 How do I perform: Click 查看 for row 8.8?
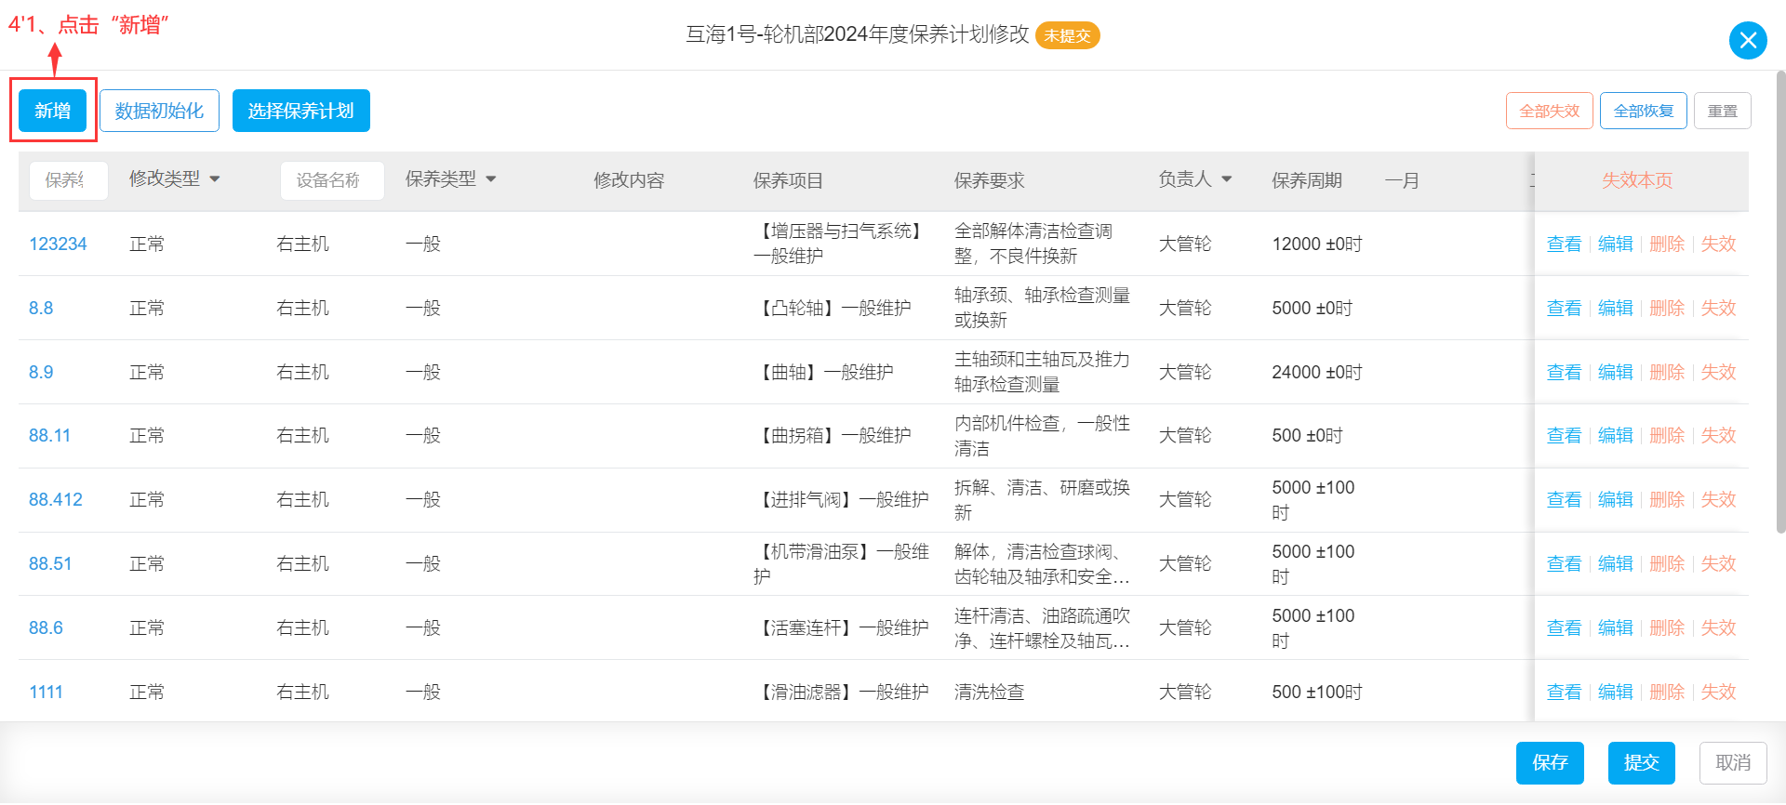point(1564,308)
